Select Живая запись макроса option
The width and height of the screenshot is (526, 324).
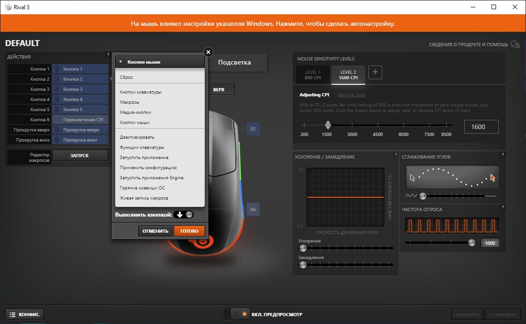(144, 198)
